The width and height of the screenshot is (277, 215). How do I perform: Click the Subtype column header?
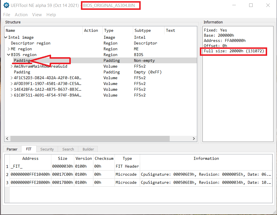pos(149,30)
